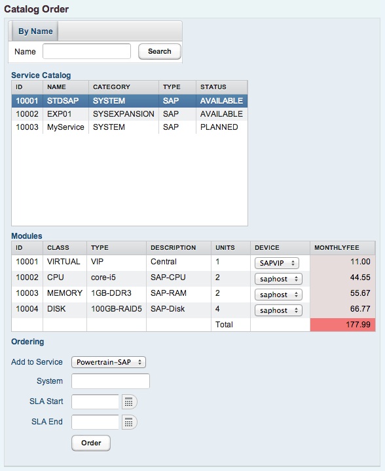Click into the System input field
Screen dimensions: 385x471
[x=111, y=381]
